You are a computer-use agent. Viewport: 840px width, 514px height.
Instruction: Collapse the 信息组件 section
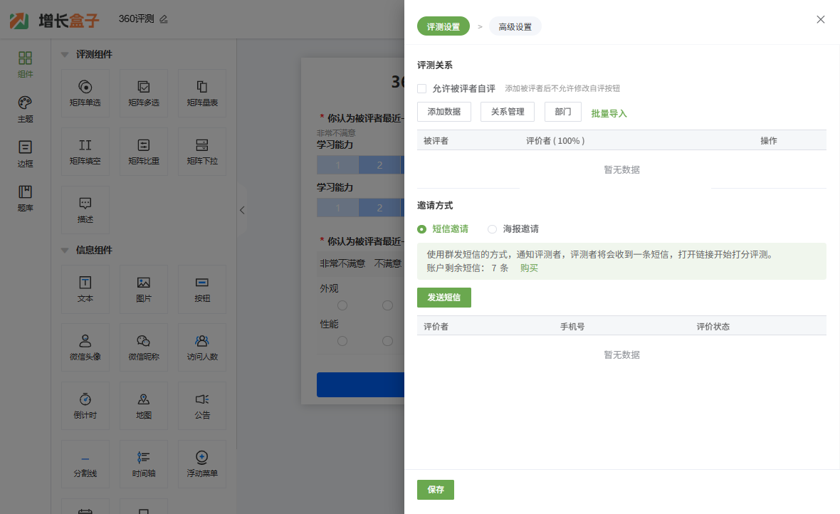click(65, 250)
